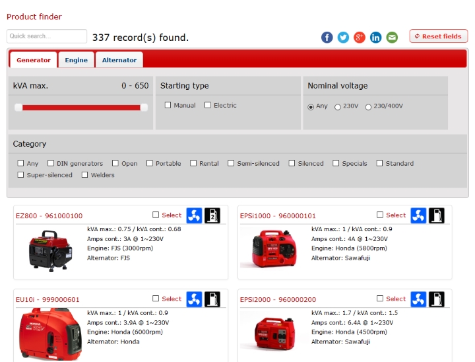Click fuel pump icon for EZ800
Screen dimensions: 475x362
212,216
